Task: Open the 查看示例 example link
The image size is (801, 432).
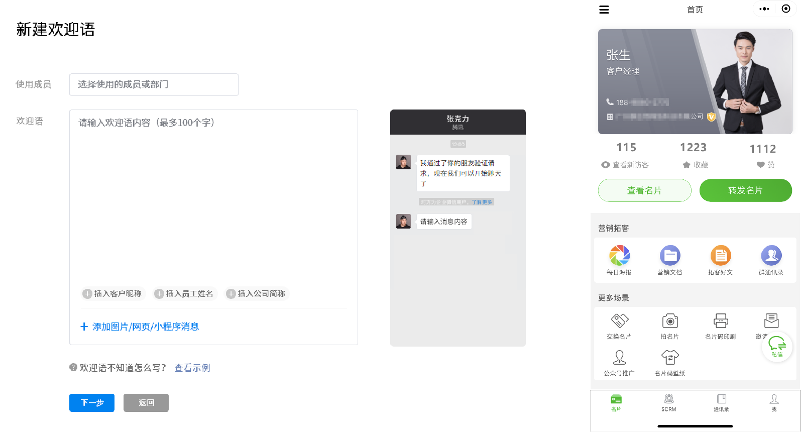Action: tap(192, 368)
